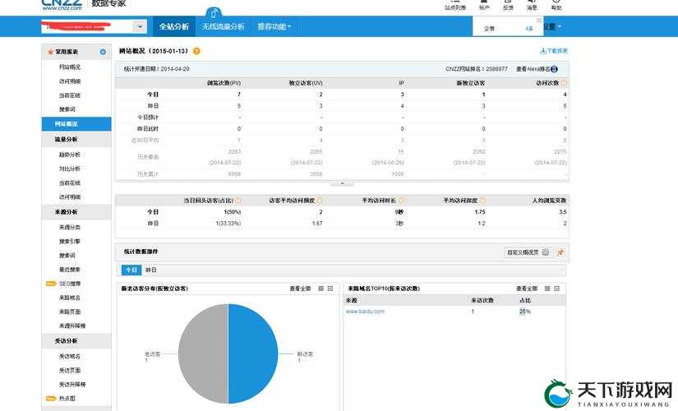Click grid icon in 来路域名TOP10 panel header
This screenshot has width=678, height=411.
(x=547, y=289)
